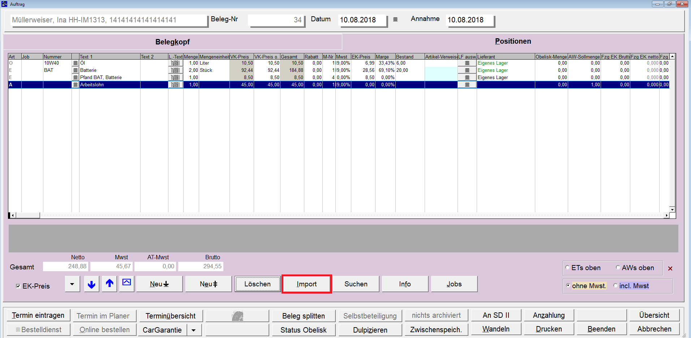
Task: Click CarGarantie button
Action: pyautogui.click(x=162, y=330)
